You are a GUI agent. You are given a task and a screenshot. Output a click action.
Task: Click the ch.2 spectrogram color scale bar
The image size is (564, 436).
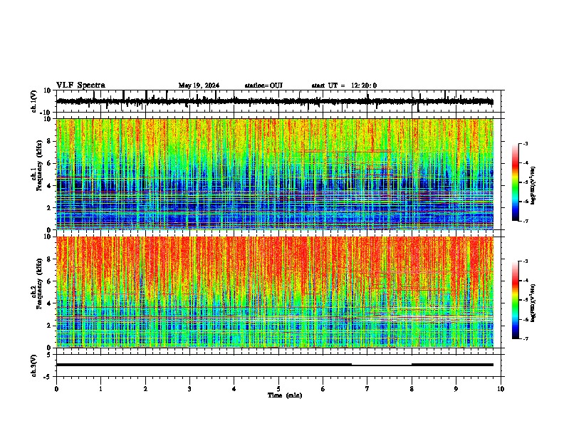click(x=516, y=300)
